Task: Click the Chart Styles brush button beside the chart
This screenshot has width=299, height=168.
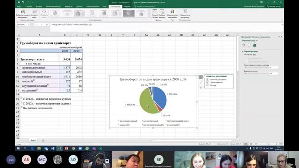Action: [200, 83]
